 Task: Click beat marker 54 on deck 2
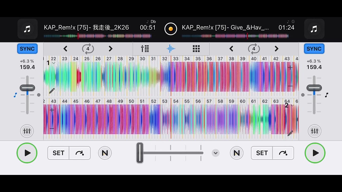(x=176, y=101)
